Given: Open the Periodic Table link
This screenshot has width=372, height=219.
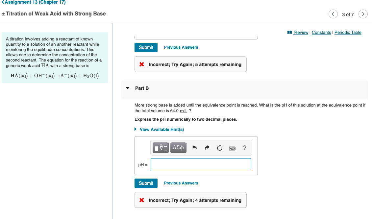Looking at the screenshot, I should click(x=348, y=32).
